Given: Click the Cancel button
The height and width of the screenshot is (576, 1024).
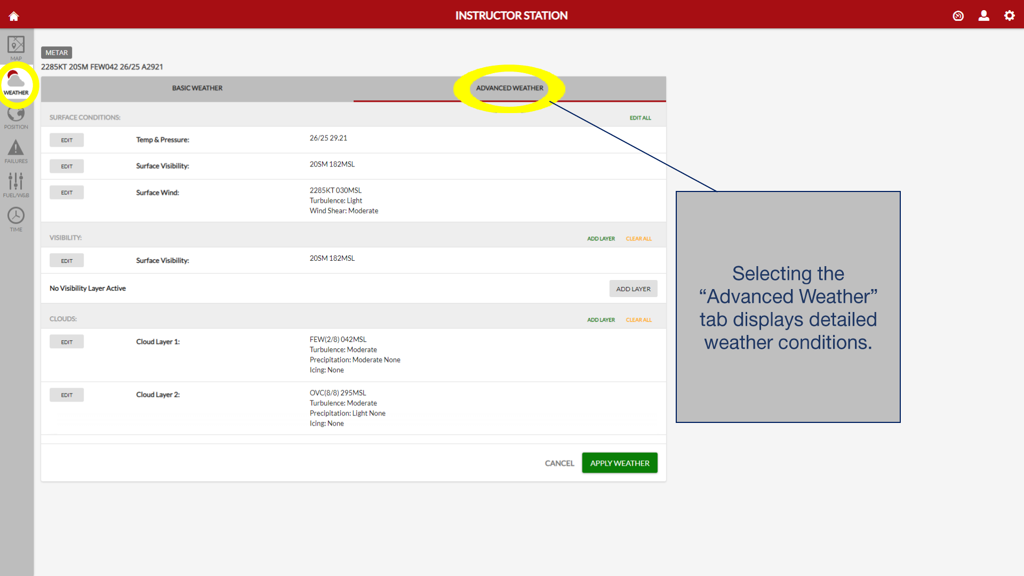Looking at the screenshot, I should pos(559,463).
